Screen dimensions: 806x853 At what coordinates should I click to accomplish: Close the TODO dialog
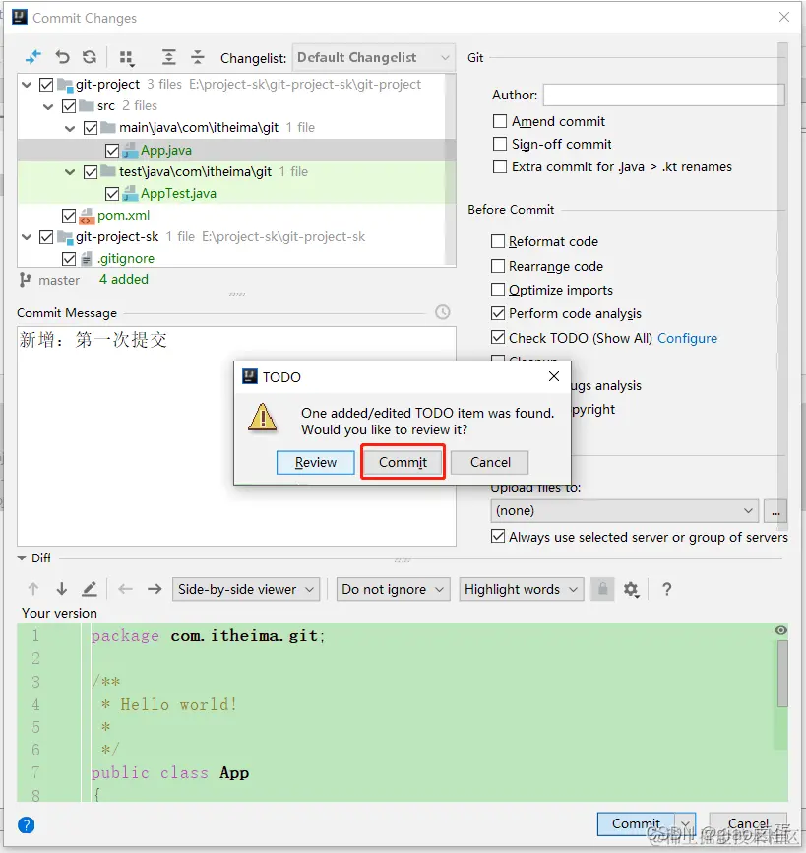coord(554,376)
